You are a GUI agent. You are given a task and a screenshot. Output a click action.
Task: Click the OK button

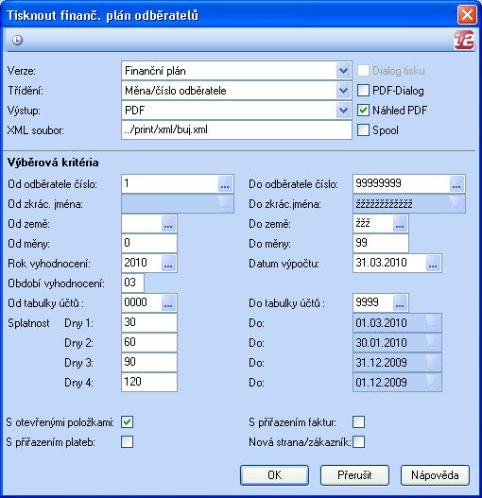(274, 475)
